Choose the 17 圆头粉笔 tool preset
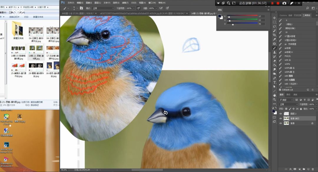The image size is (318, 172). pyautogui.click(x=290, y=36)
